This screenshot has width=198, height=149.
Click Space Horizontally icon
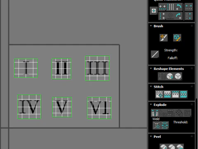(x=189, y=7)
